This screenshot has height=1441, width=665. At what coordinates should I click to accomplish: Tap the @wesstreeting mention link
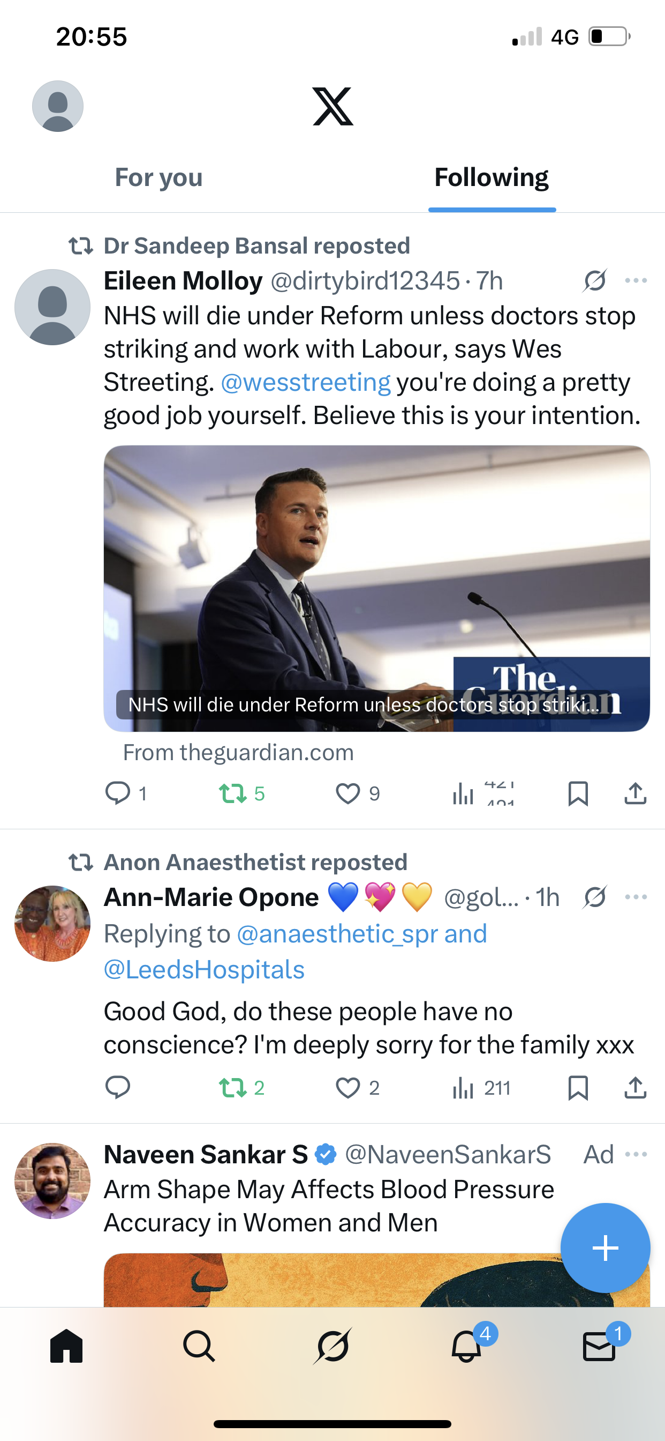(306, 383)
